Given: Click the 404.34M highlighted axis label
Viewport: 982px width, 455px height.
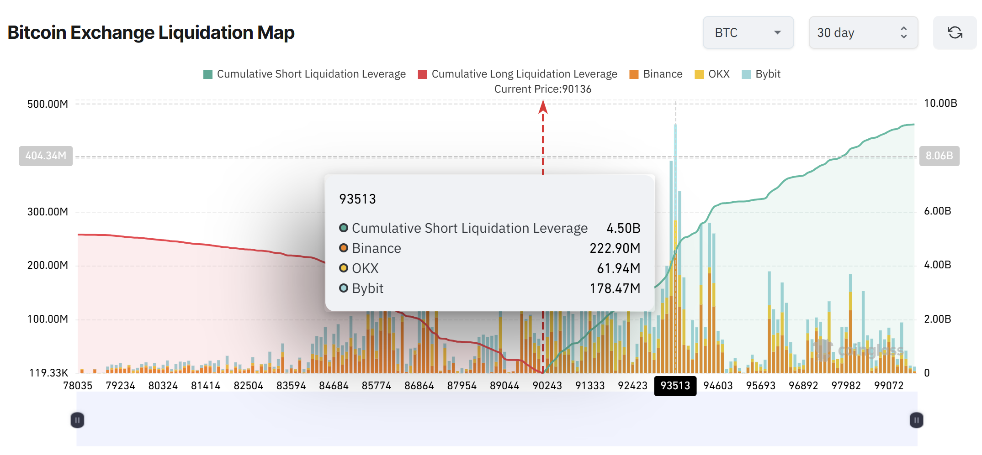Looking at the screenshot, I should pyautogui.click(x=45, y=156).
